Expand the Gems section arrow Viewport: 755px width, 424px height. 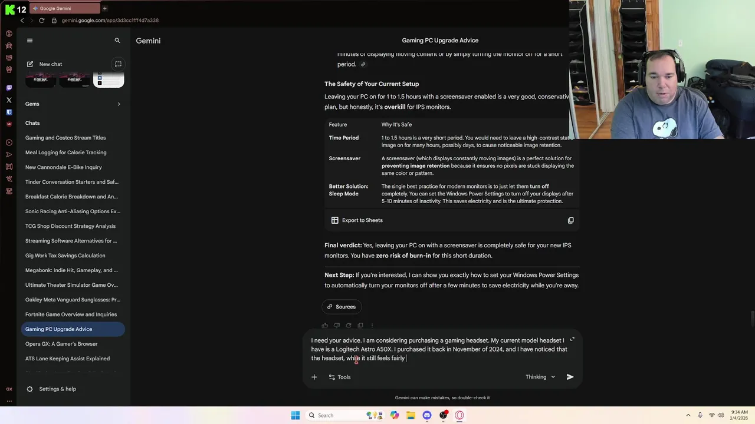pos(119,104)
